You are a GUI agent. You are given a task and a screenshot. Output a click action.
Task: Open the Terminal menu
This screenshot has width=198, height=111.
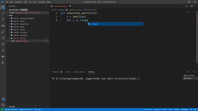(41, 2)
